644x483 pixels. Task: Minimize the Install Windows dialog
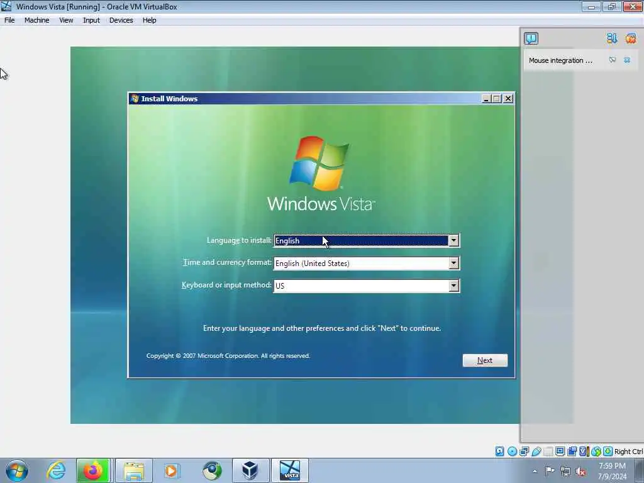coord(486,99)
